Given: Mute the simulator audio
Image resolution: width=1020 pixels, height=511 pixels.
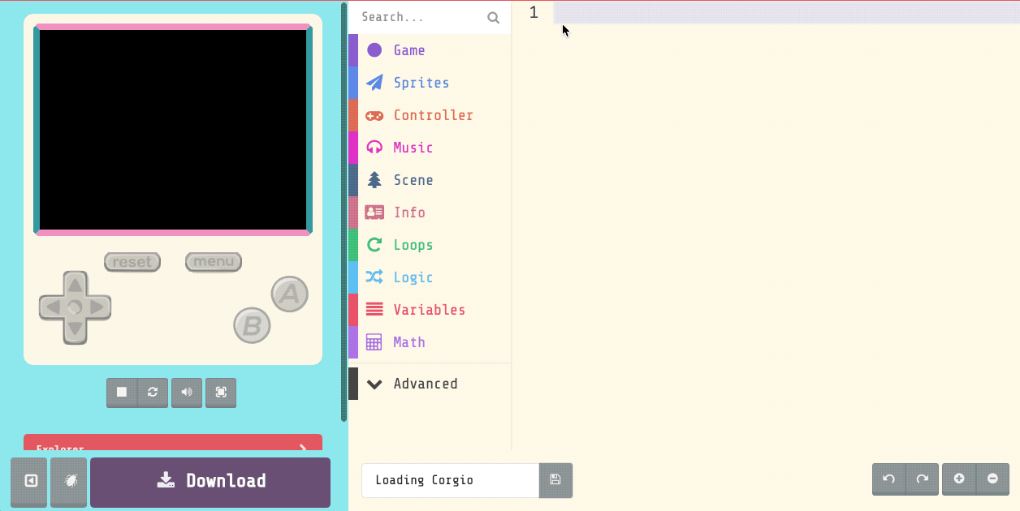Looking at the screenshot, I should (187, 393).
